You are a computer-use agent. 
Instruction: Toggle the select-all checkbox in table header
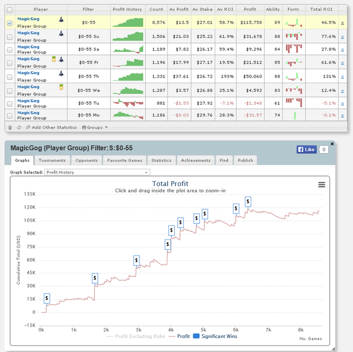10,10
